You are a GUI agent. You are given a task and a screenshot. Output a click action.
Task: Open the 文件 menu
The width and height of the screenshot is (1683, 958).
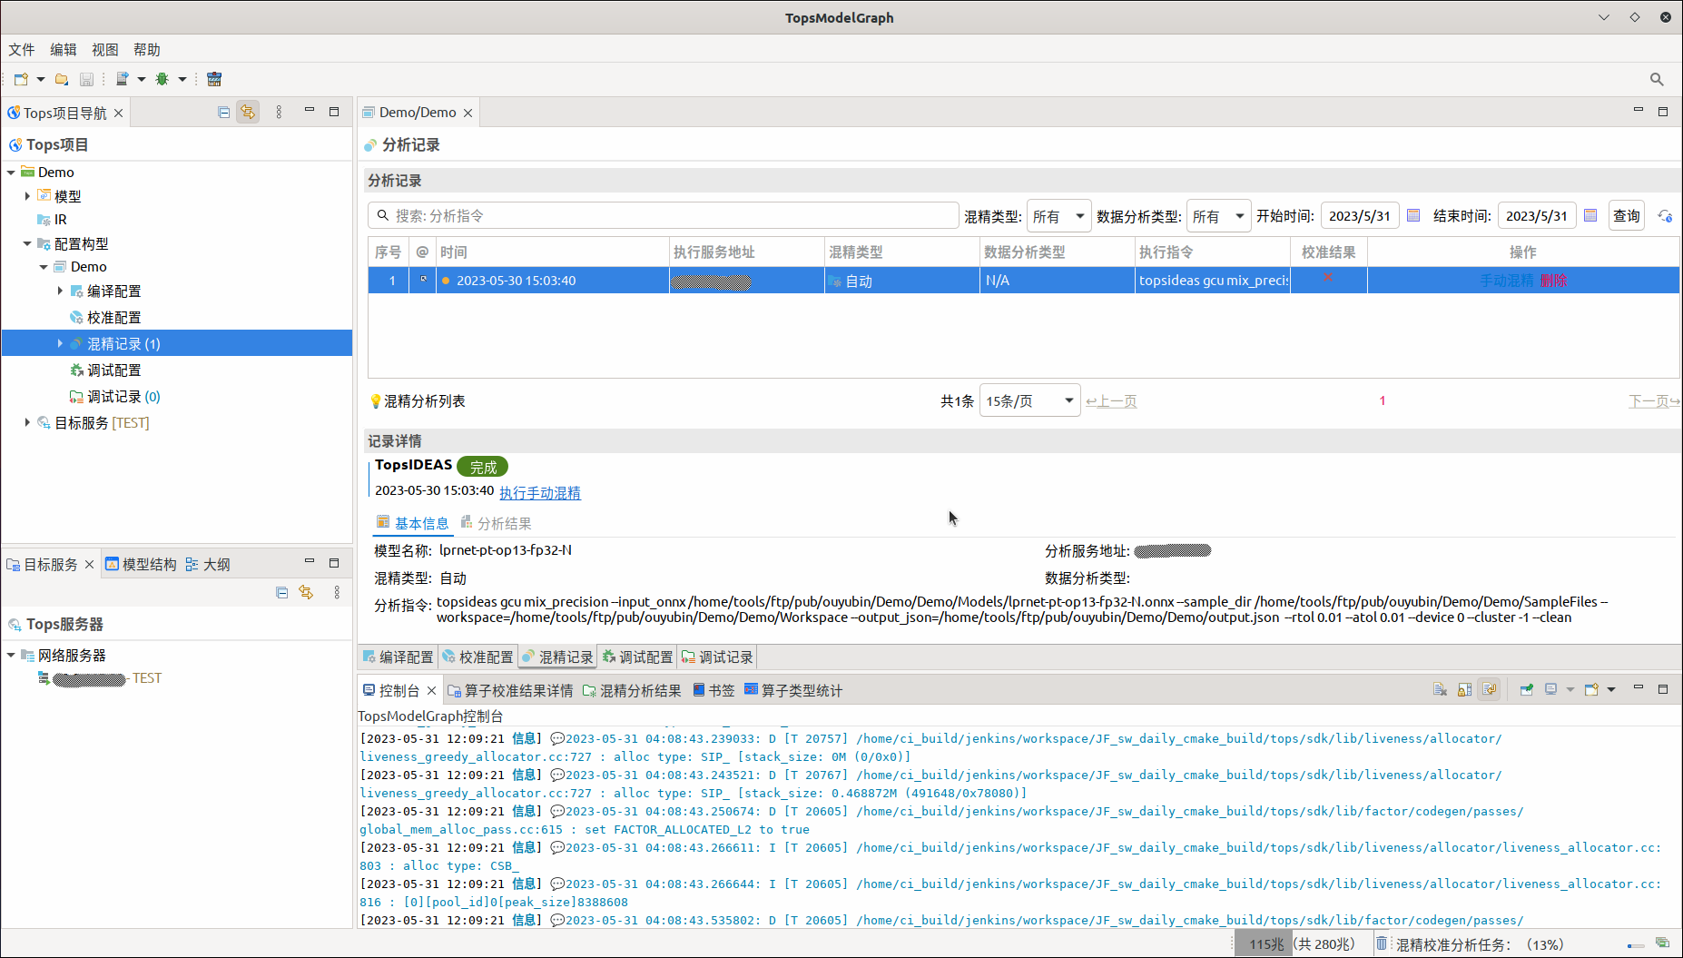click(22, 50)
